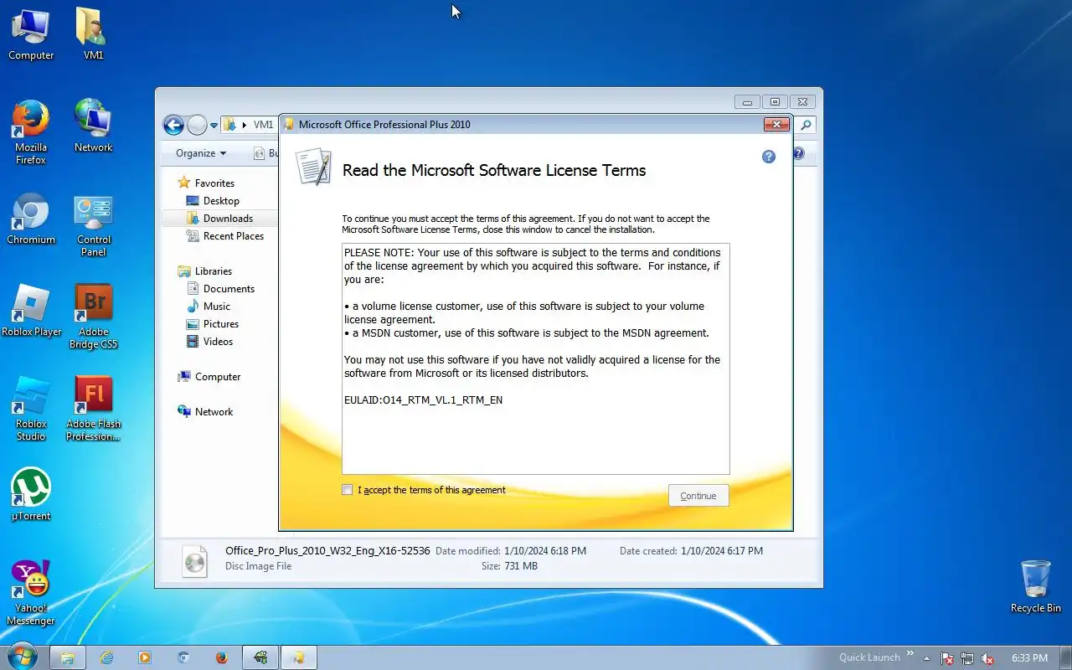
Task: Open Windows Media Player from the taskbar
Action: 145,658
